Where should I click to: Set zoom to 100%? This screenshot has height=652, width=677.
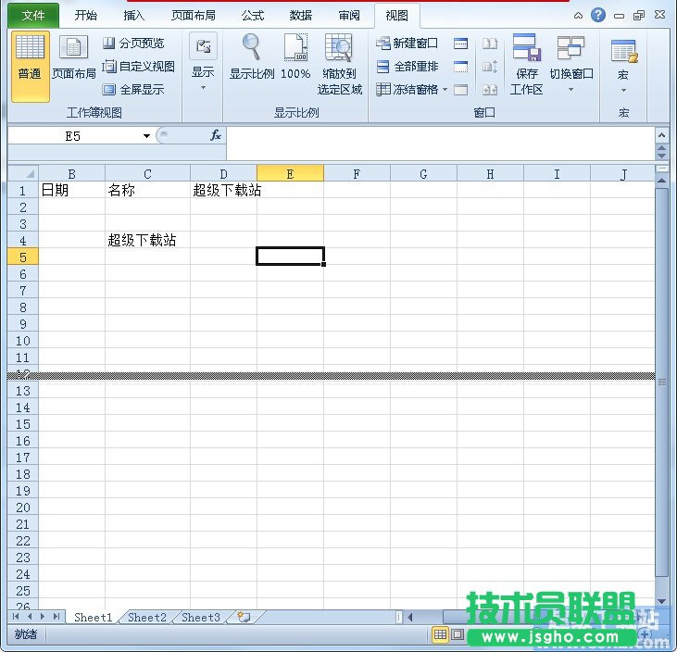tap(295, 57)
